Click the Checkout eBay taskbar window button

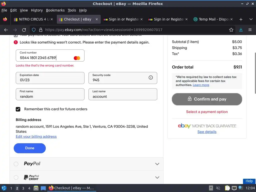point(72,188)
